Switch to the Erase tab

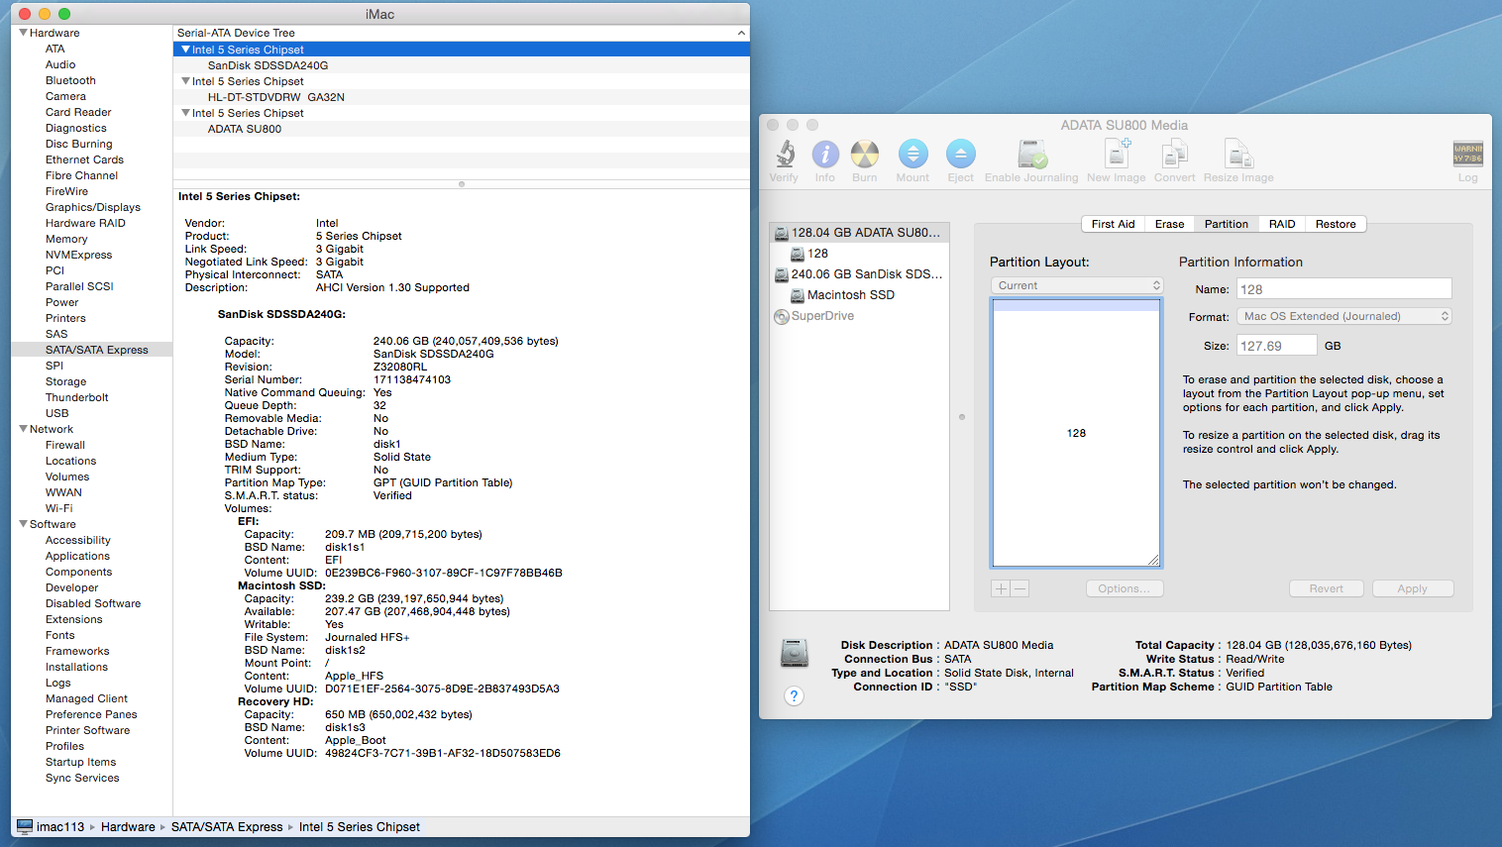coord(1169,224)
